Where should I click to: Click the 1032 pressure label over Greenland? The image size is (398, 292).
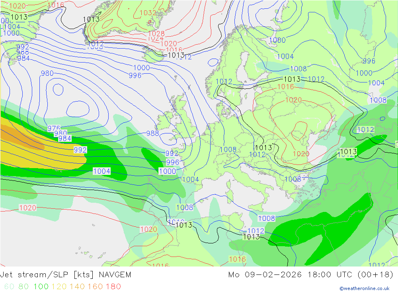tap(148, 13)
